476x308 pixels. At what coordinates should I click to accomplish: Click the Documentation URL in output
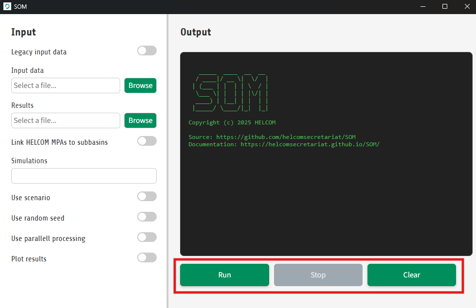click(310, 144)
